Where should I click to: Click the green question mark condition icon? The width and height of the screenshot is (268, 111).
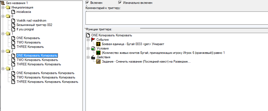(x=98, y=53)
